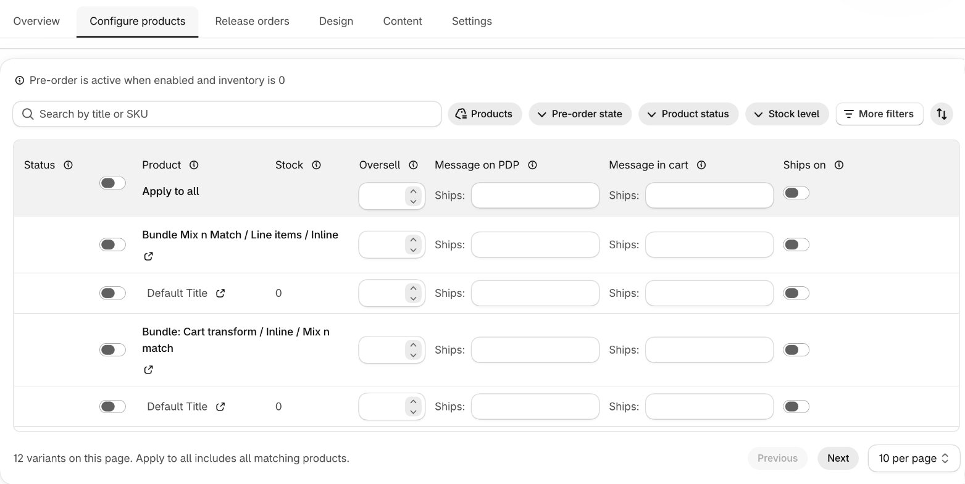The height and width of the screenshot is (484, 965).
Task: Click info icon beside Stock column header
Action: (316, 165)
